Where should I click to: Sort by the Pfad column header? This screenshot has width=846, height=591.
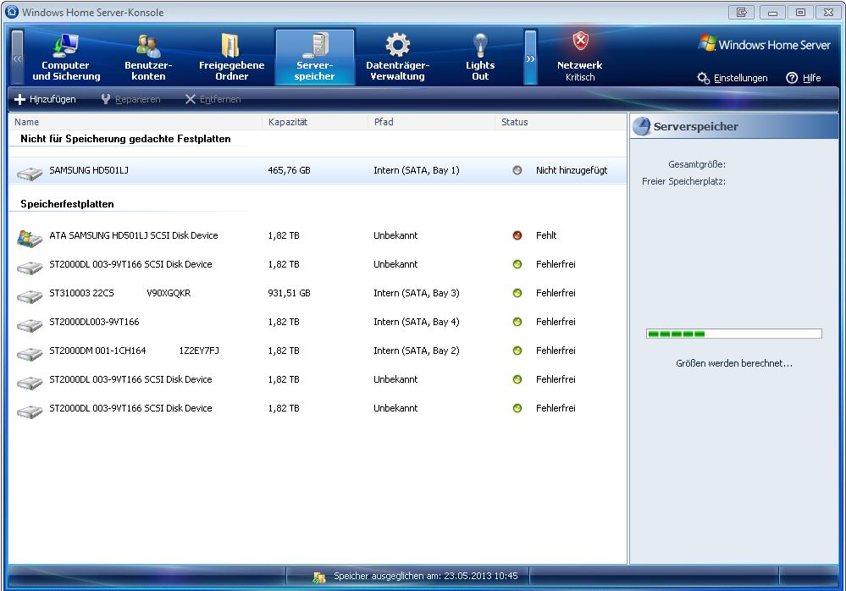pyautogui.click(x=431, y=122)
